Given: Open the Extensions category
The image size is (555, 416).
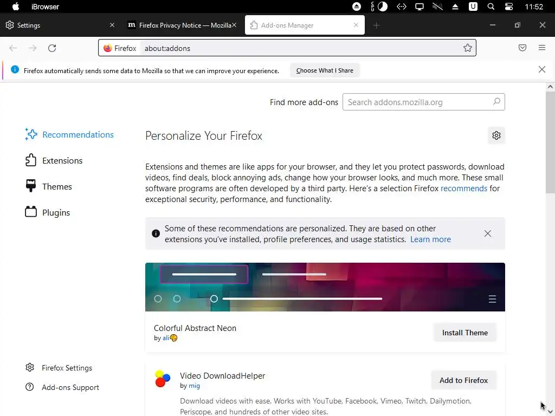Looking at the screenshot, I should tap(54, 160).
